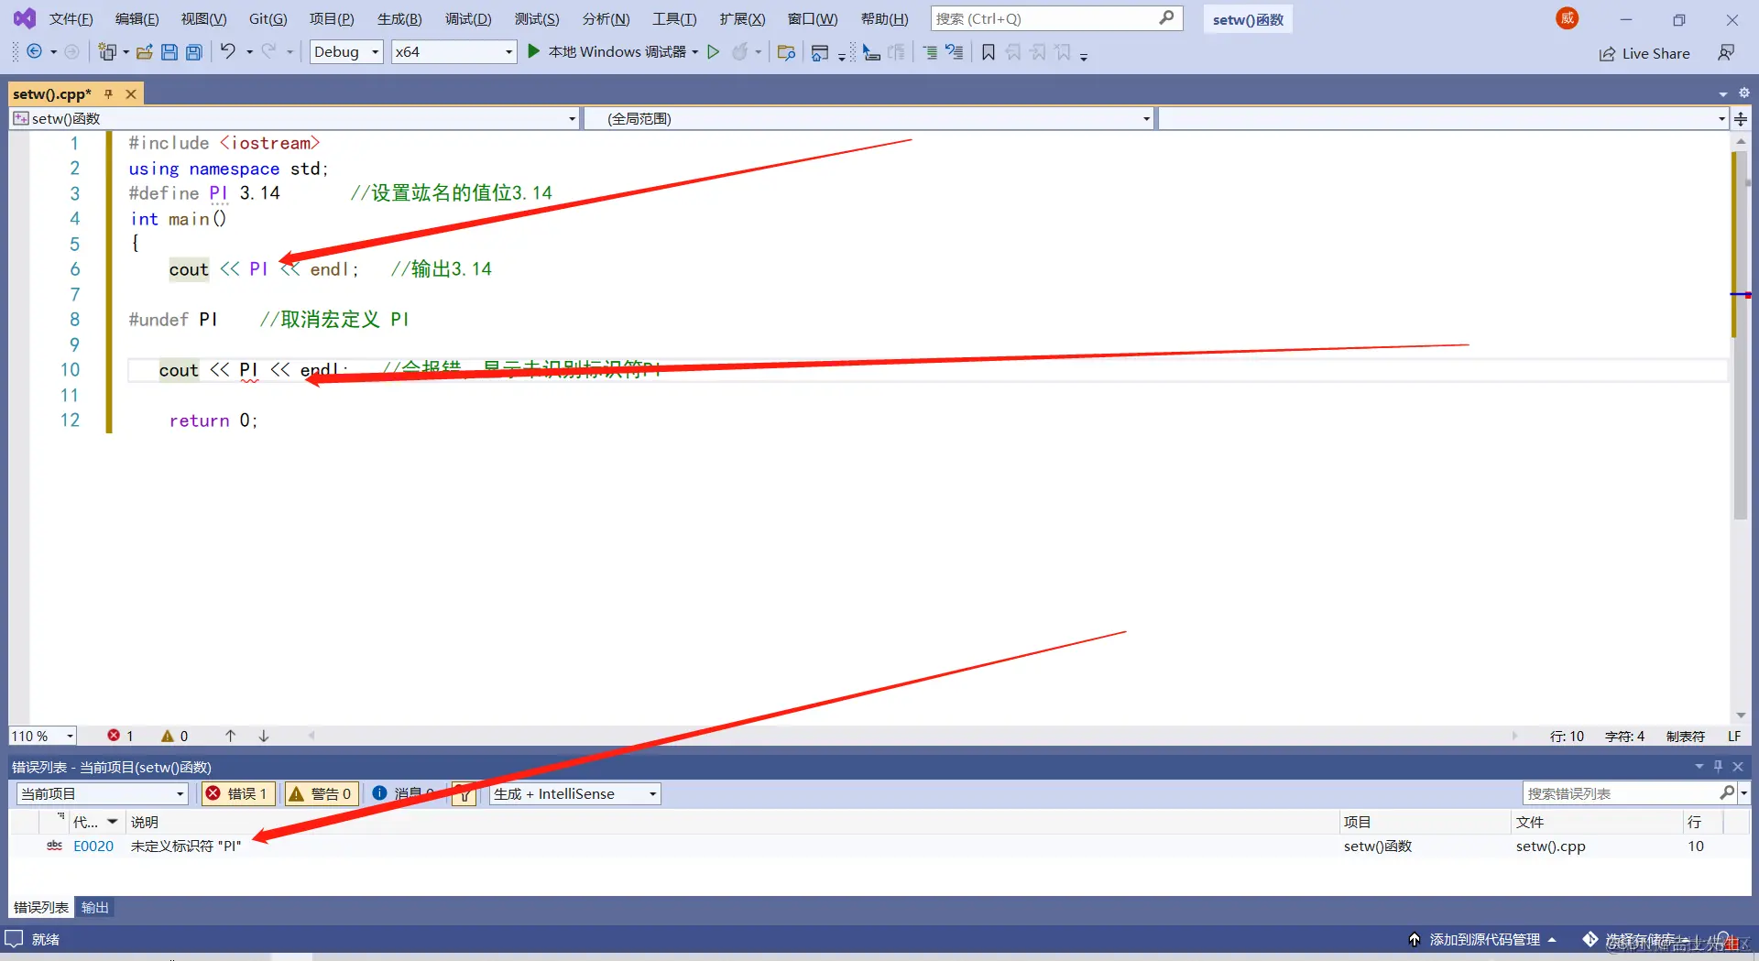Pin the setw().cpp tab
Image resolution: width=1759 pixels, height=961 pixels.
tap(108, 93)
